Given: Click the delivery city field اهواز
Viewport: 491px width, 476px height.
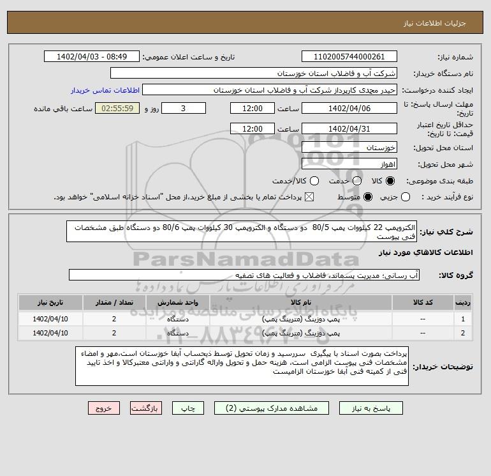Looking at the screenshot, I should (349, 164).
